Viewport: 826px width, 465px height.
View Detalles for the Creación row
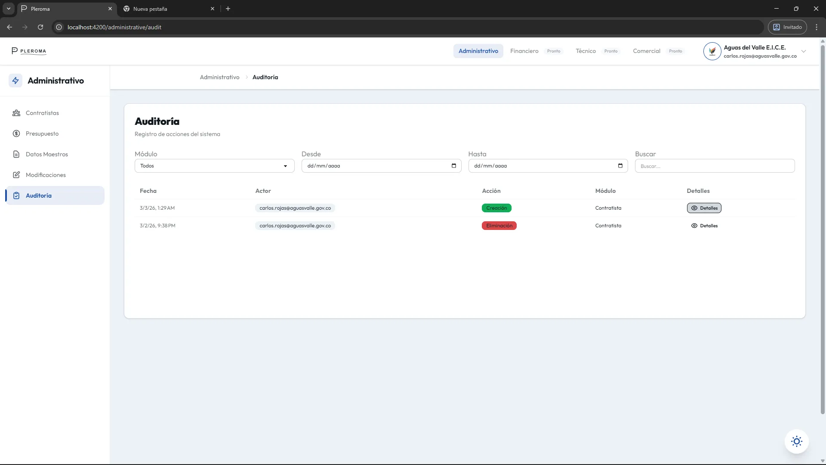point(704,208)
